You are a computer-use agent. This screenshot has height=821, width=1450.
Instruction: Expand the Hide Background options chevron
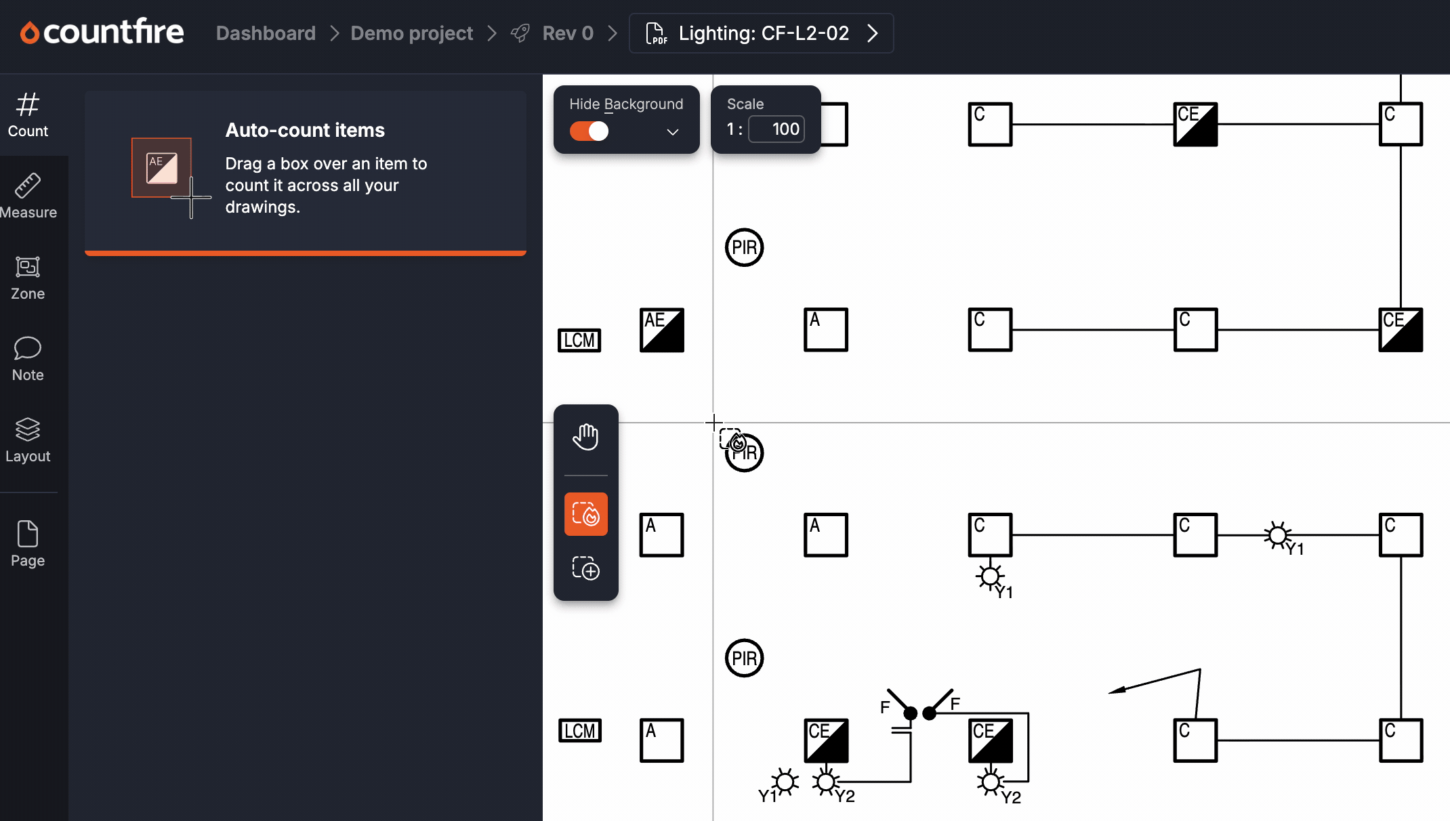click(672, 131)
